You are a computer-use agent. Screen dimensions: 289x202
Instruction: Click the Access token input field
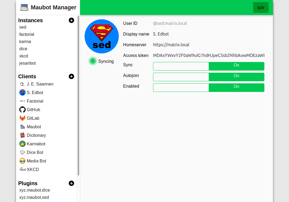[208, 56]
